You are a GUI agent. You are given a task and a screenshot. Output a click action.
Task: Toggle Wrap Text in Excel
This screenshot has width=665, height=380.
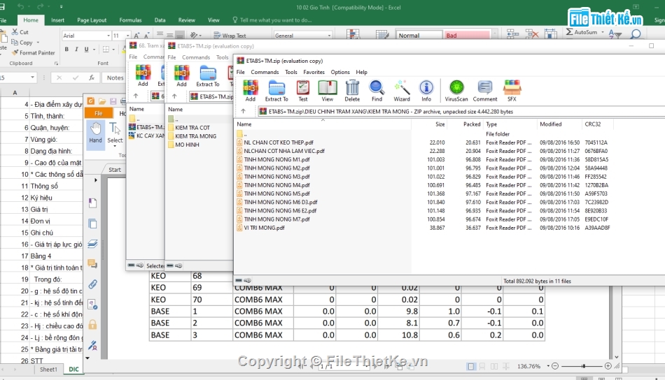pyautogui.click(x=230, y=36)
